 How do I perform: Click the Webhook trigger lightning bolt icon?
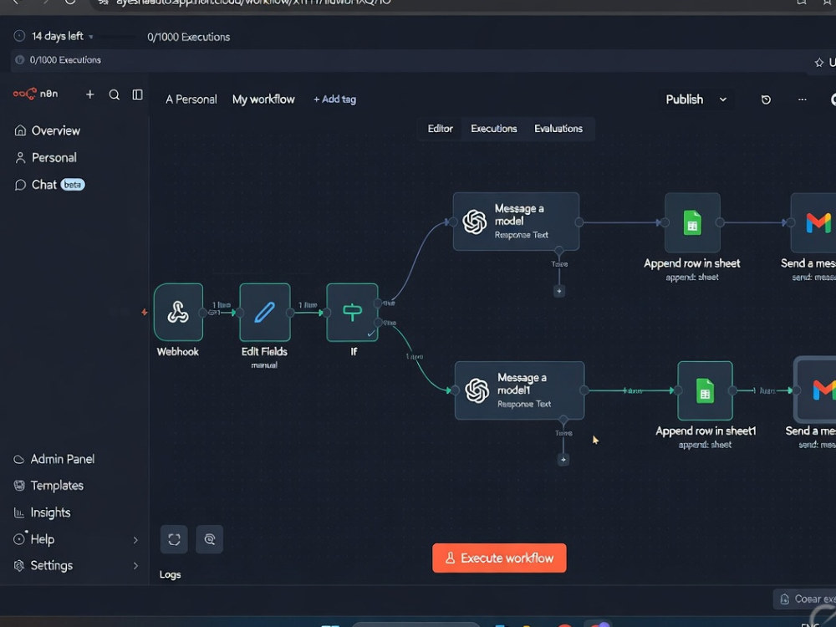click(144, 313)
